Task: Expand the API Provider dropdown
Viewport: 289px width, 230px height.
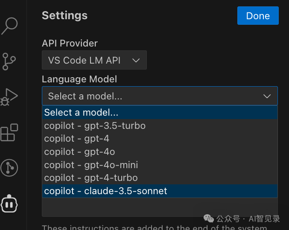Action: [94, 60]
